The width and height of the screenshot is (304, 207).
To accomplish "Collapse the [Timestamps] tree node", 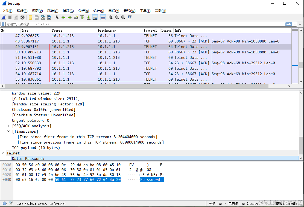I will tap(8, 131).
